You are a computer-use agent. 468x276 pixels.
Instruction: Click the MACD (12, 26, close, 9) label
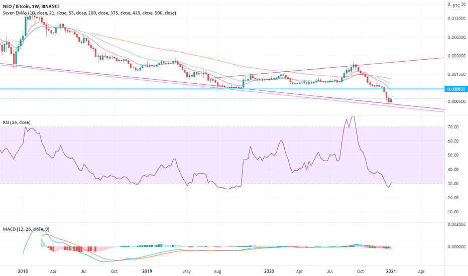(26, 229)
